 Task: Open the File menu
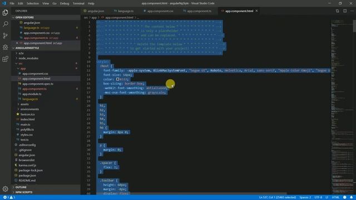(x=12, y=3)
